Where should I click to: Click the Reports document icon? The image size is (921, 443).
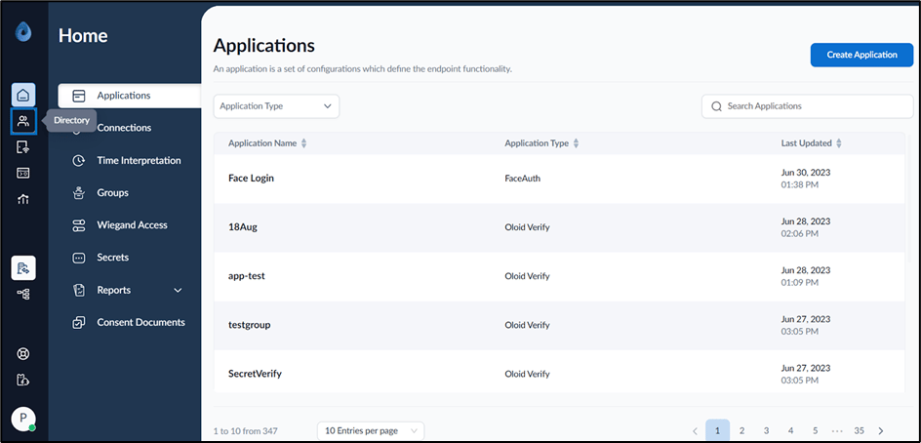click(79, 290)
